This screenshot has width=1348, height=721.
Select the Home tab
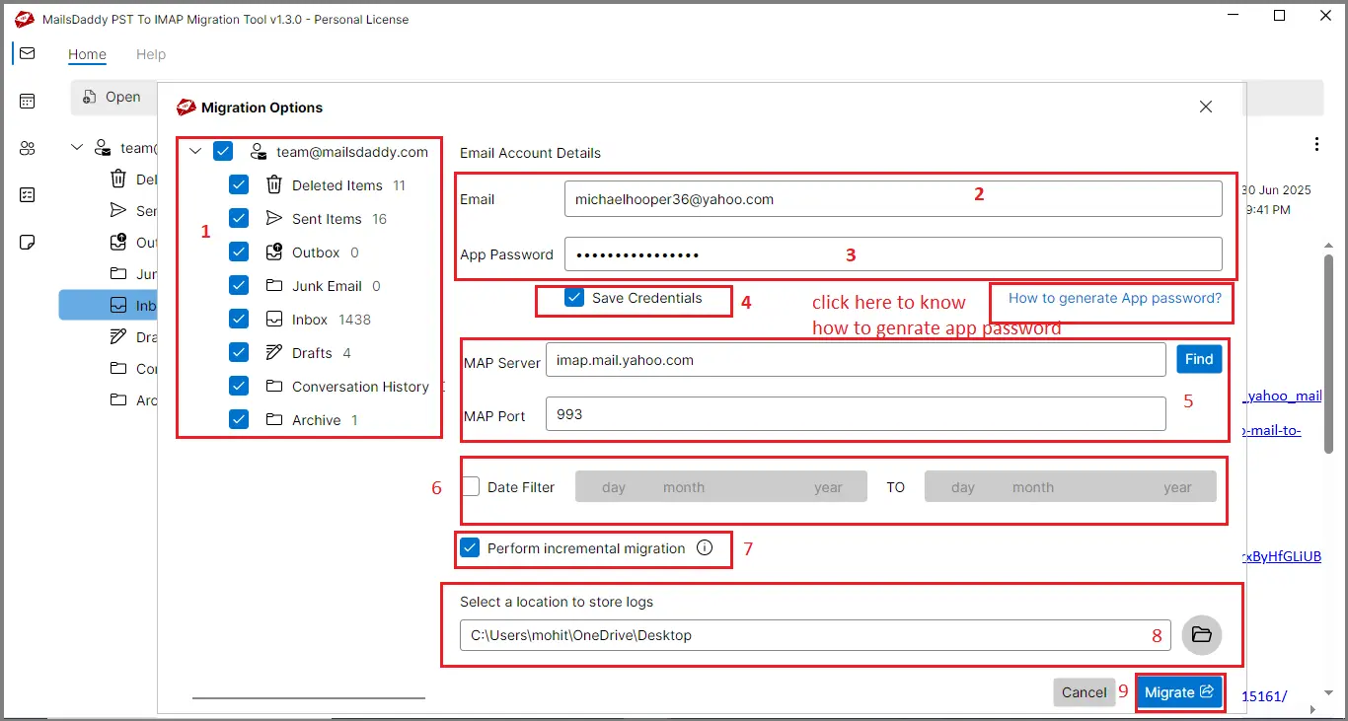(x=87, y=54)
